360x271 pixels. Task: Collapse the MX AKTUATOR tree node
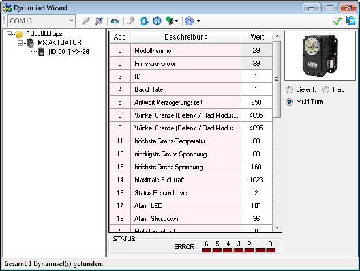click(x=20, y=42)
